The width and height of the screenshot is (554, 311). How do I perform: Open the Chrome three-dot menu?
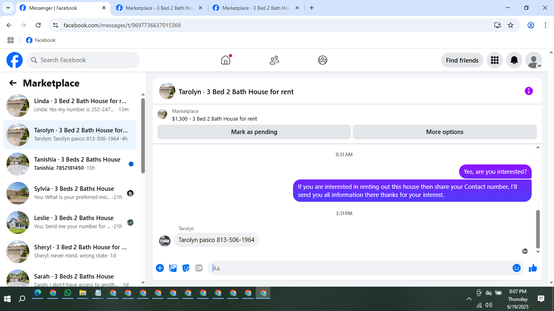(545, 25)
